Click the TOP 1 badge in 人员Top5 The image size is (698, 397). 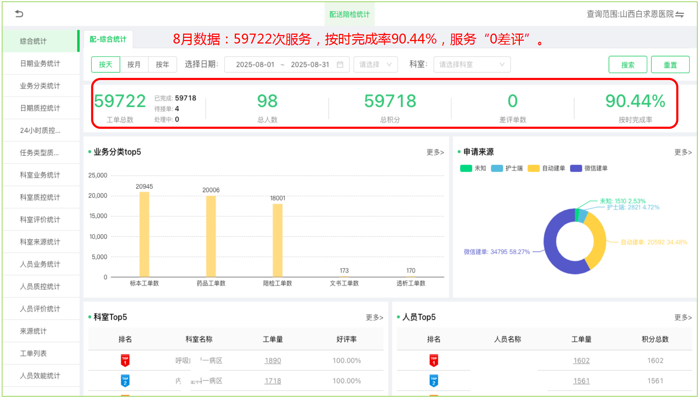pyautogui.click(x=434, y=361)
